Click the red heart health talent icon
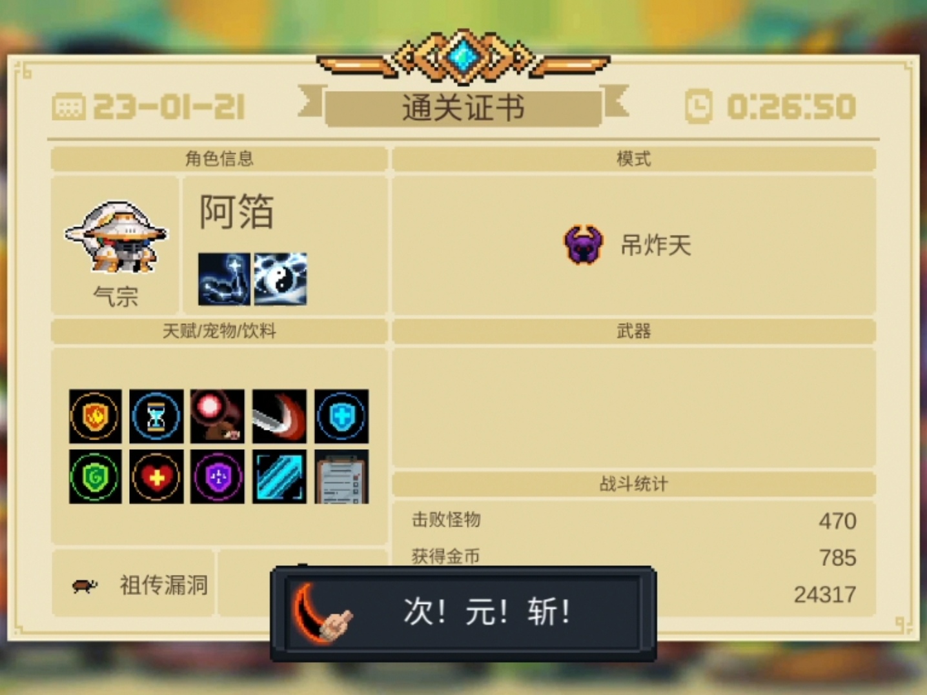This screenshot has height=695, width=927. (x=156, y=477)
